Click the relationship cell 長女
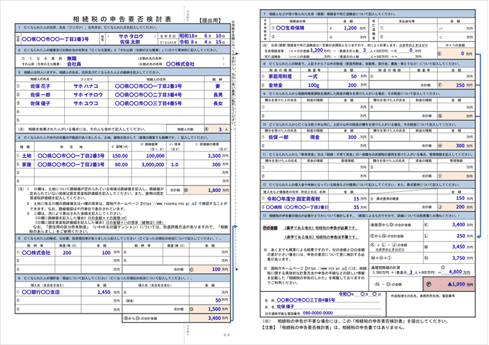 point(218,103)
